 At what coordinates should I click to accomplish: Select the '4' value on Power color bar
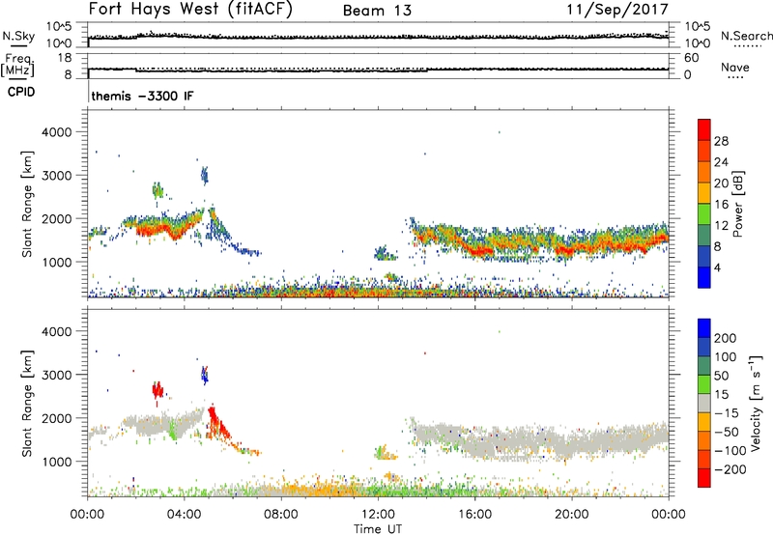717,267
